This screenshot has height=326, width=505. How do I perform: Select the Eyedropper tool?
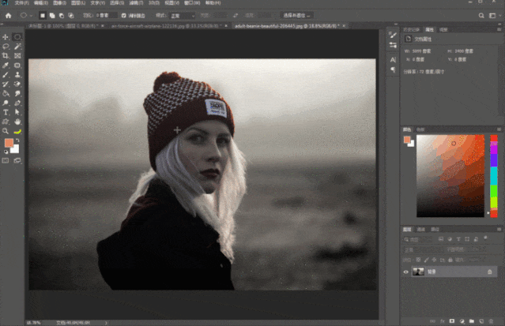tap(6, 66)
